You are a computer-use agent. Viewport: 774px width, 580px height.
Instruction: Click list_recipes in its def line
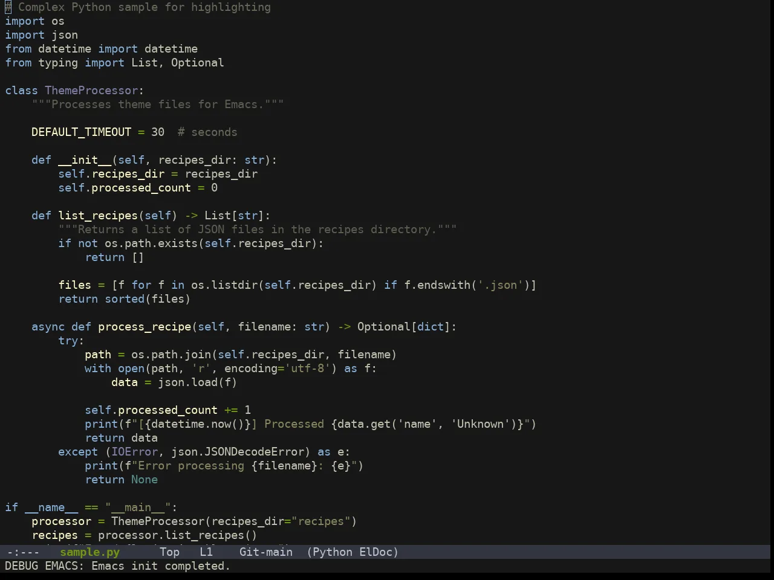[x=98, y=216]
